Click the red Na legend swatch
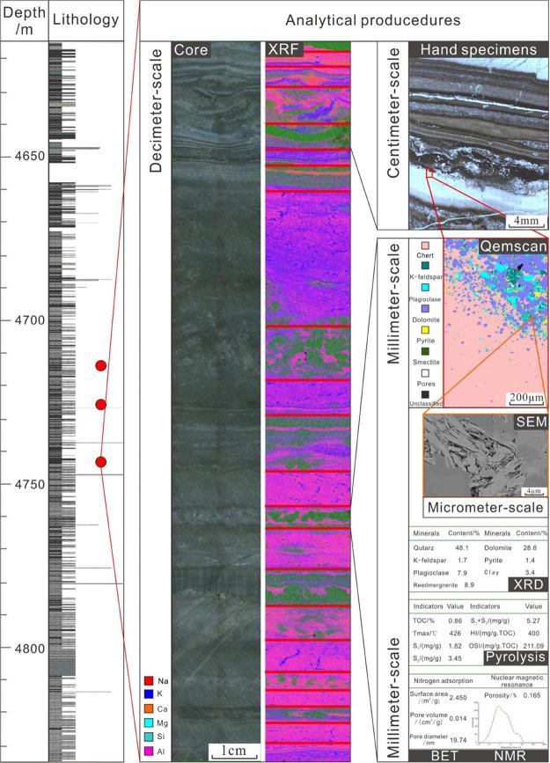The width and height of the screenshot is (550, 763). point(150,680)
